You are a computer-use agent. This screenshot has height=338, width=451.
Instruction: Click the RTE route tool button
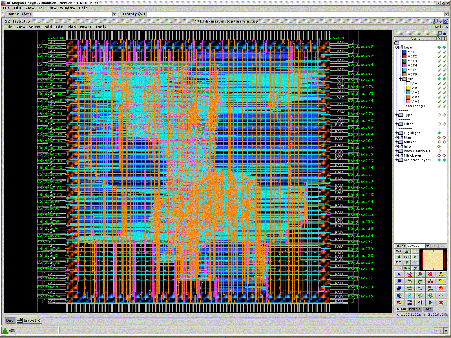pyautogui.click(x=441, y=295)
